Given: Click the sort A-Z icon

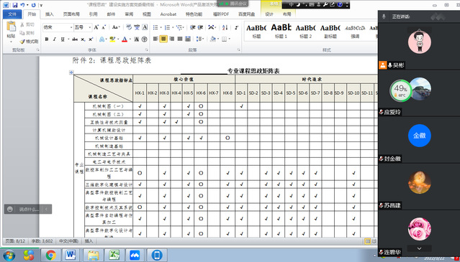Looking at the screenshot, I should pyautogui.click(x=225, y=27).
